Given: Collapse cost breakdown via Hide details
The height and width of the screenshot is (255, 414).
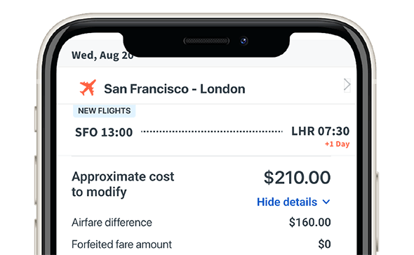Looking at the screenshot, I should pos(293,202).
